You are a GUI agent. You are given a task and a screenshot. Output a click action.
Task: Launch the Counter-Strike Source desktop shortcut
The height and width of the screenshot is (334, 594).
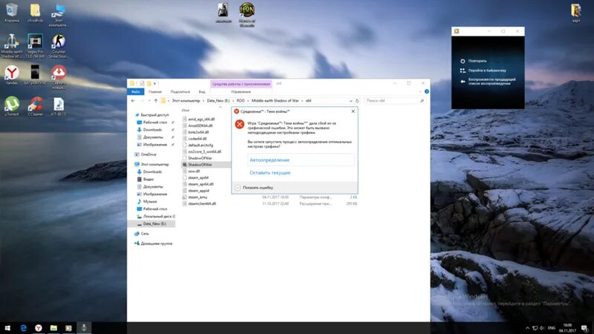point(59,46)
